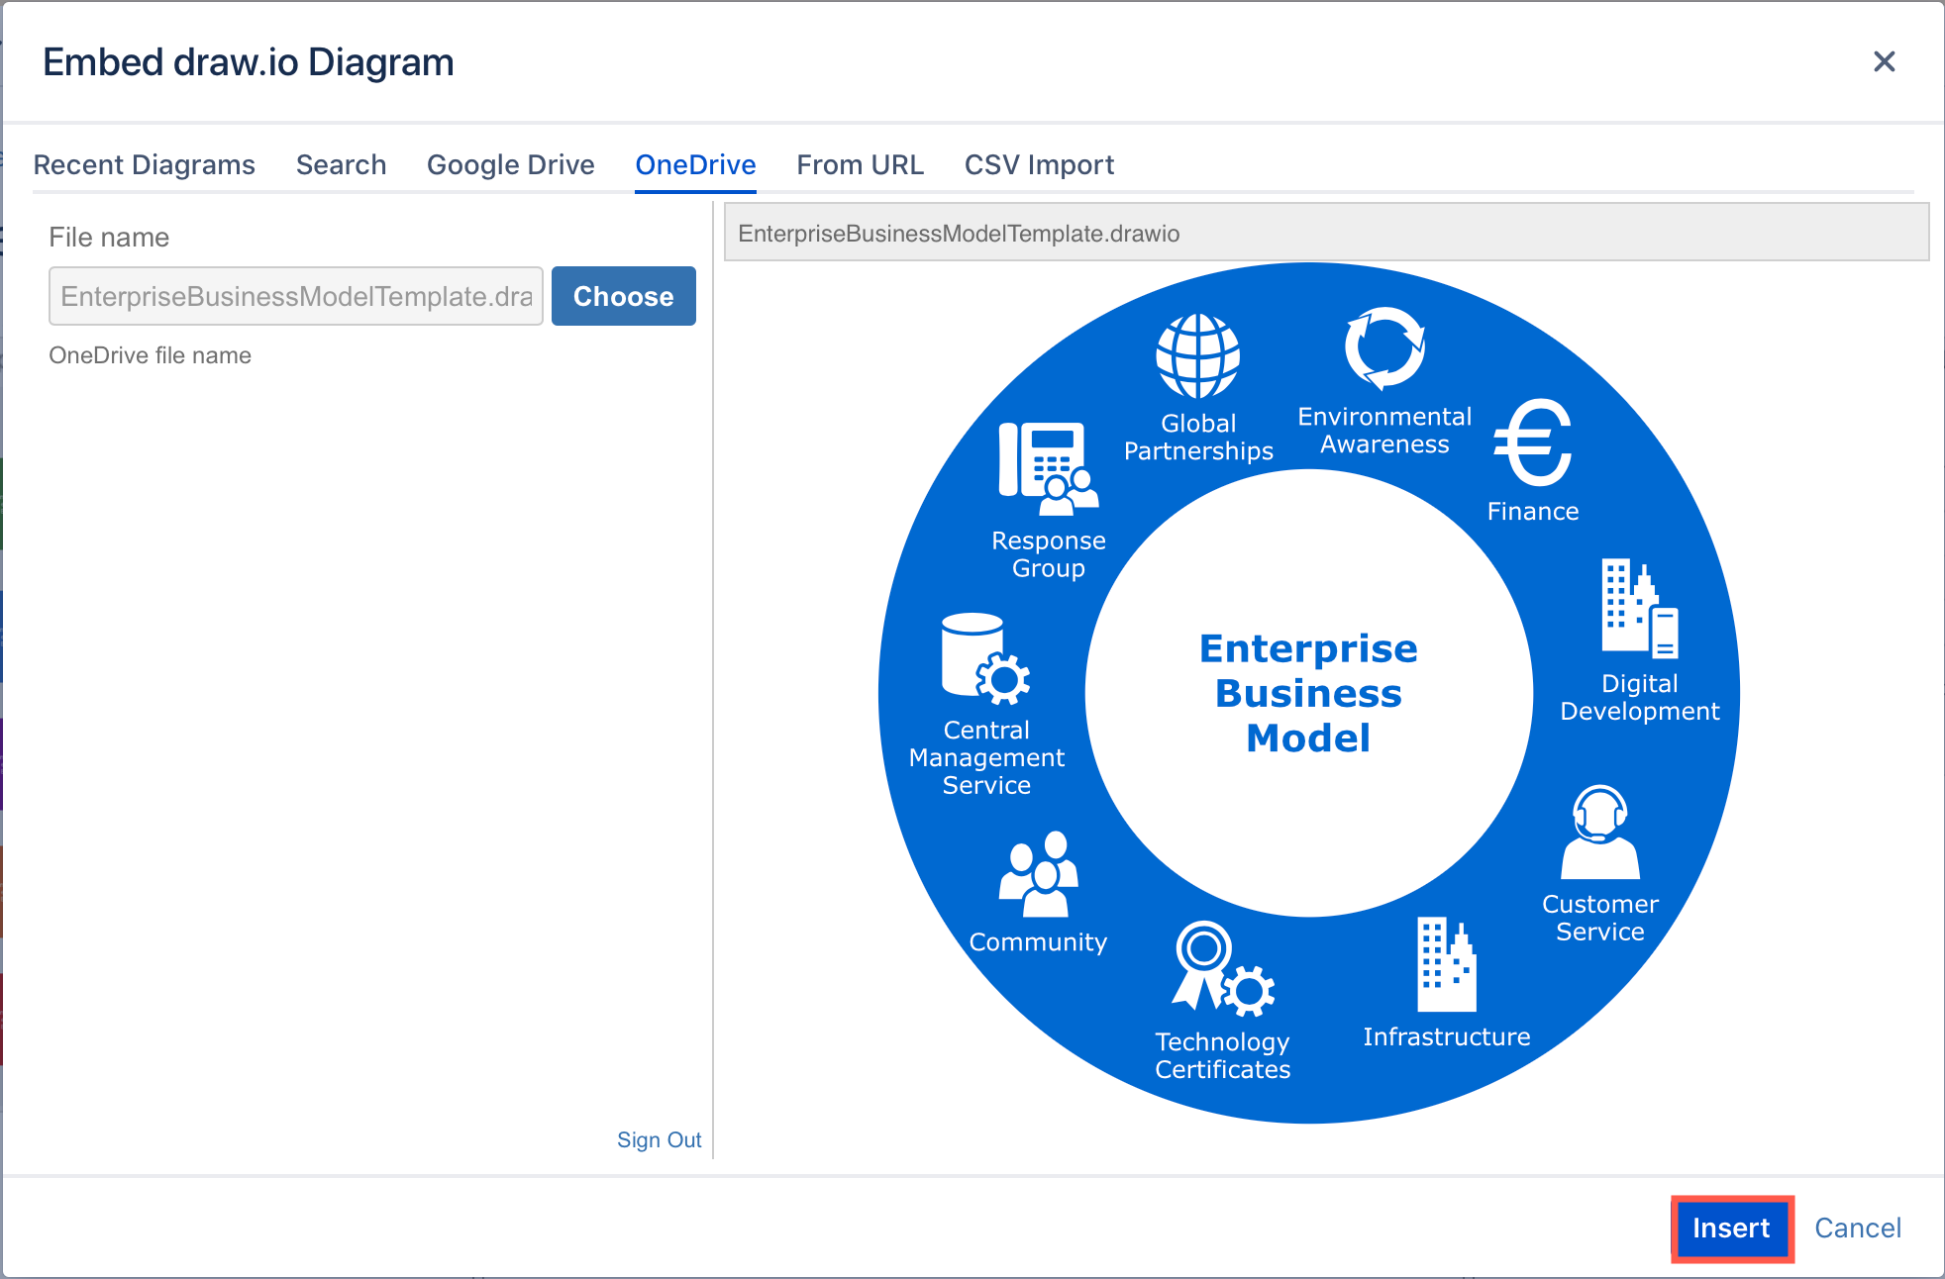
Task: Click the Choose button
Action: tap(623, 296)
